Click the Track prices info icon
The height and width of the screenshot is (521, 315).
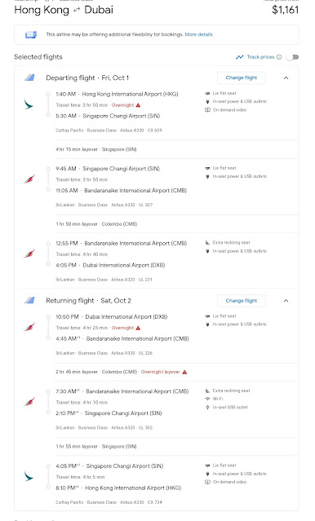point(279,57)
